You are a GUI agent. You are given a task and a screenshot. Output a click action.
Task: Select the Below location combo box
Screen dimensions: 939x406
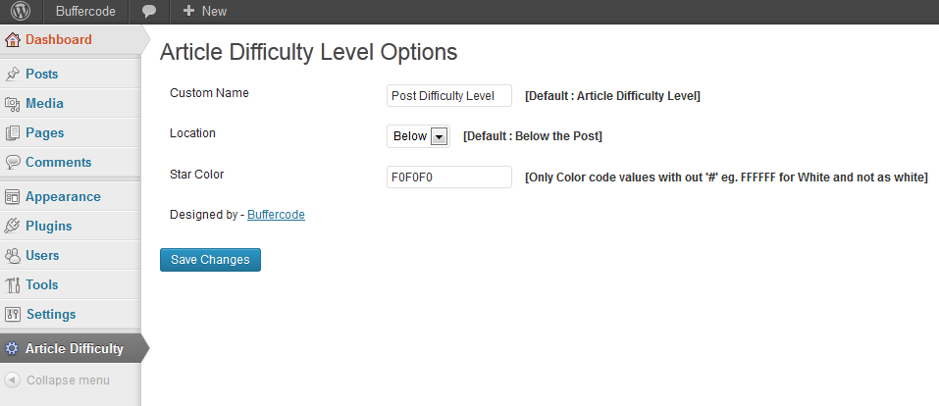click(x=418, y=136)
